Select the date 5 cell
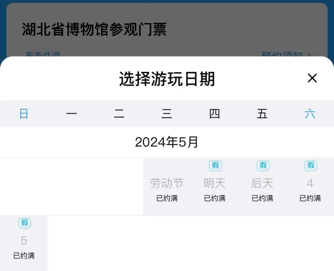This screenshot has height=271, width=334. [x=24, y=243]
